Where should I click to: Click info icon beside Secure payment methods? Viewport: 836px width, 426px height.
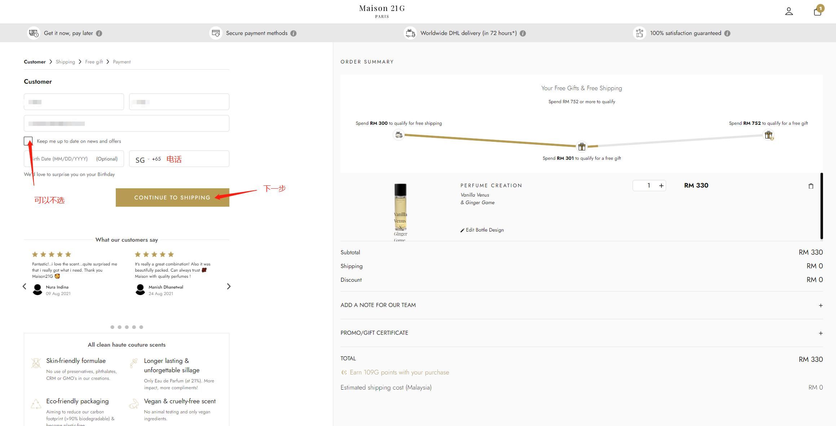[x=294, y=33]
